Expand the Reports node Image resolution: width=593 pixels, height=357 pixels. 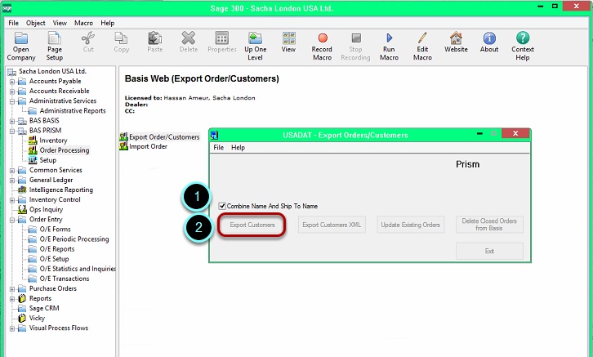pyautogui.click(x=12, y=299)
